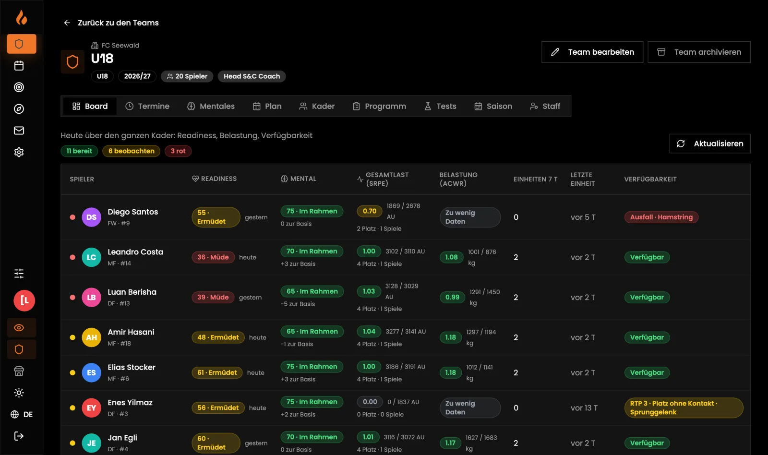
Task: Click the Aktualisieren refresh button
Action: tap(710, 144)
